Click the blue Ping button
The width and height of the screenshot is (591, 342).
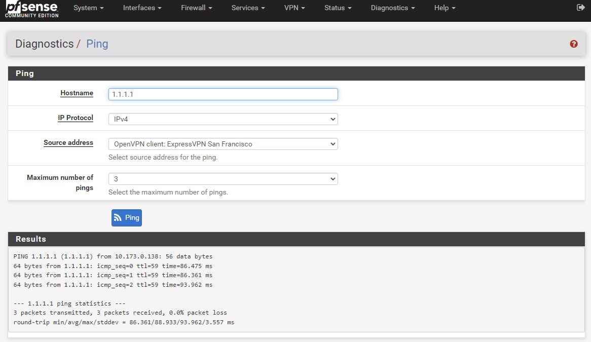coord(127,218)
